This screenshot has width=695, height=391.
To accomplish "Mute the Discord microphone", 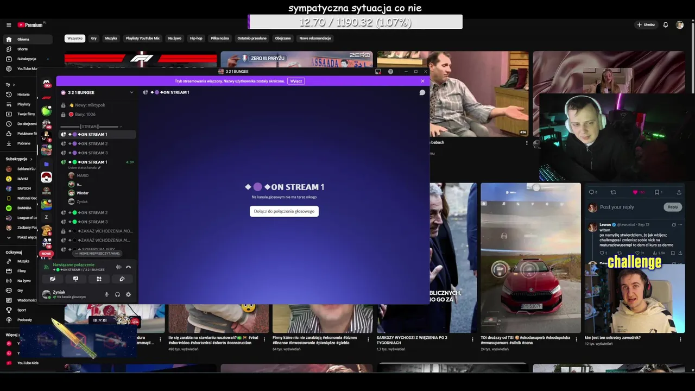I will point(106,294).
